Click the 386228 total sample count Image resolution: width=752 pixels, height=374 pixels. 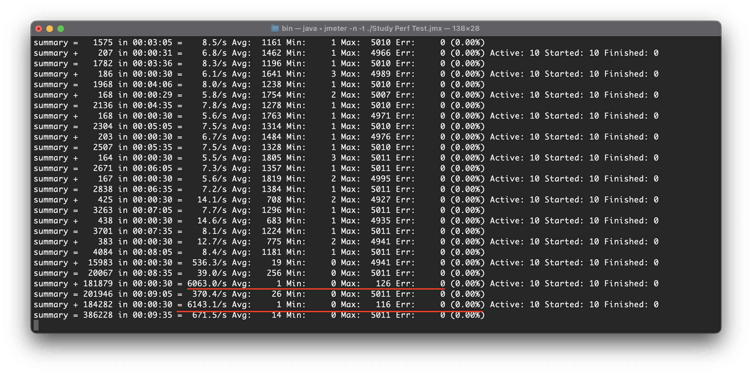(x=98, y=315)
